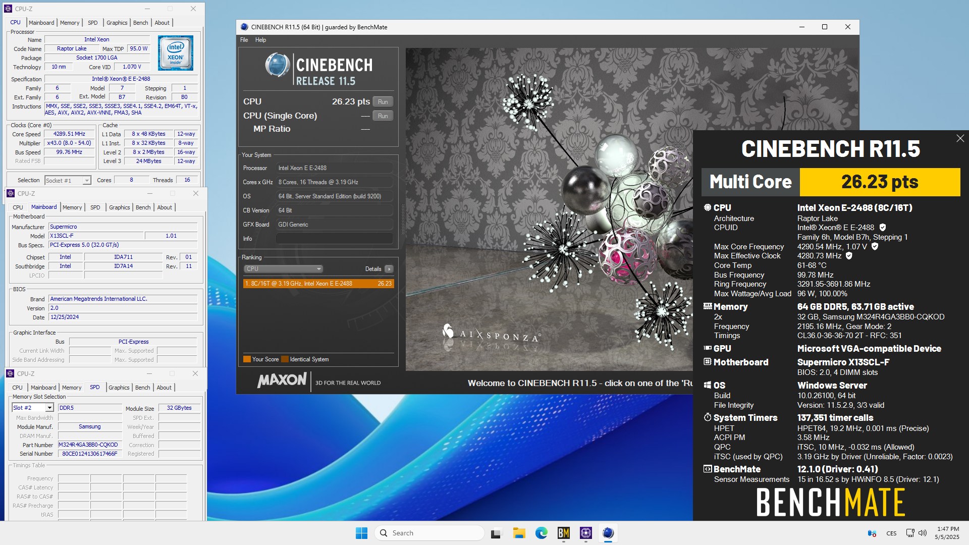Click CES language indicator in tray
Screen dimensions: 969x545
pyautogui.click(x=891, y=533)
